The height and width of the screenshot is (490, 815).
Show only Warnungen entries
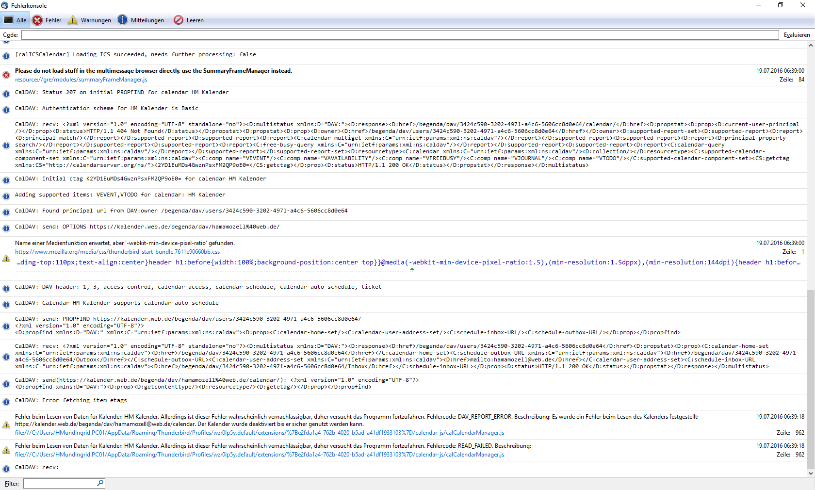(90, 20)
